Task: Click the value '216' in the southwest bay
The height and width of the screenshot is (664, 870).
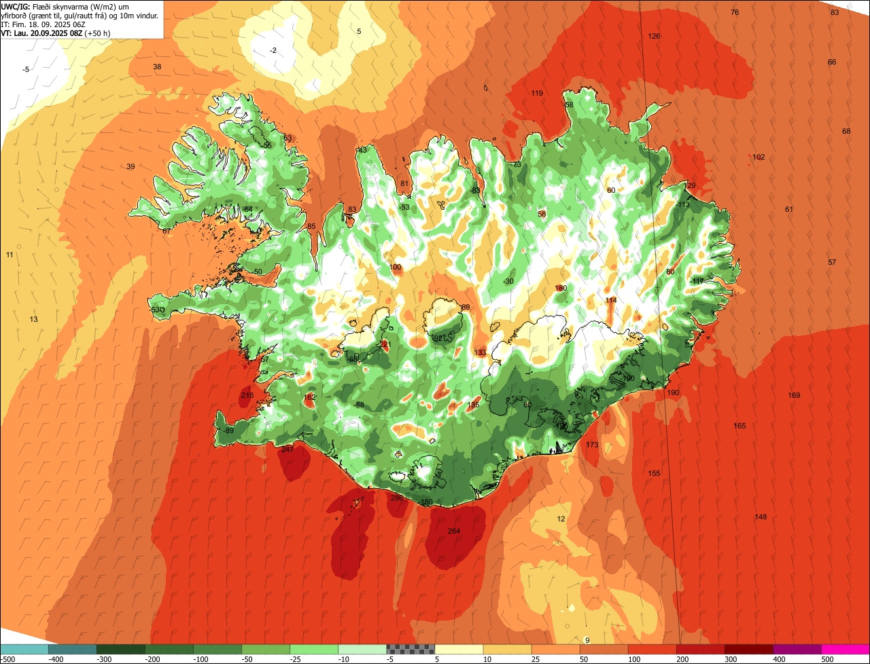Action: tap(247, 395)
